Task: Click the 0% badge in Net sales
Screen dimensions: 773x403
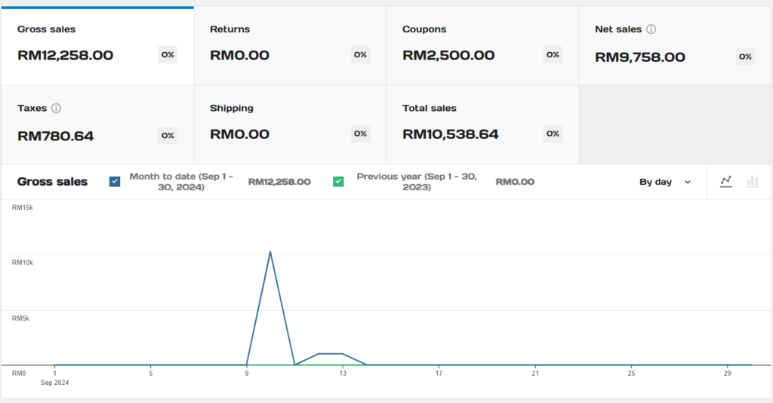Action: click(745, 57)
